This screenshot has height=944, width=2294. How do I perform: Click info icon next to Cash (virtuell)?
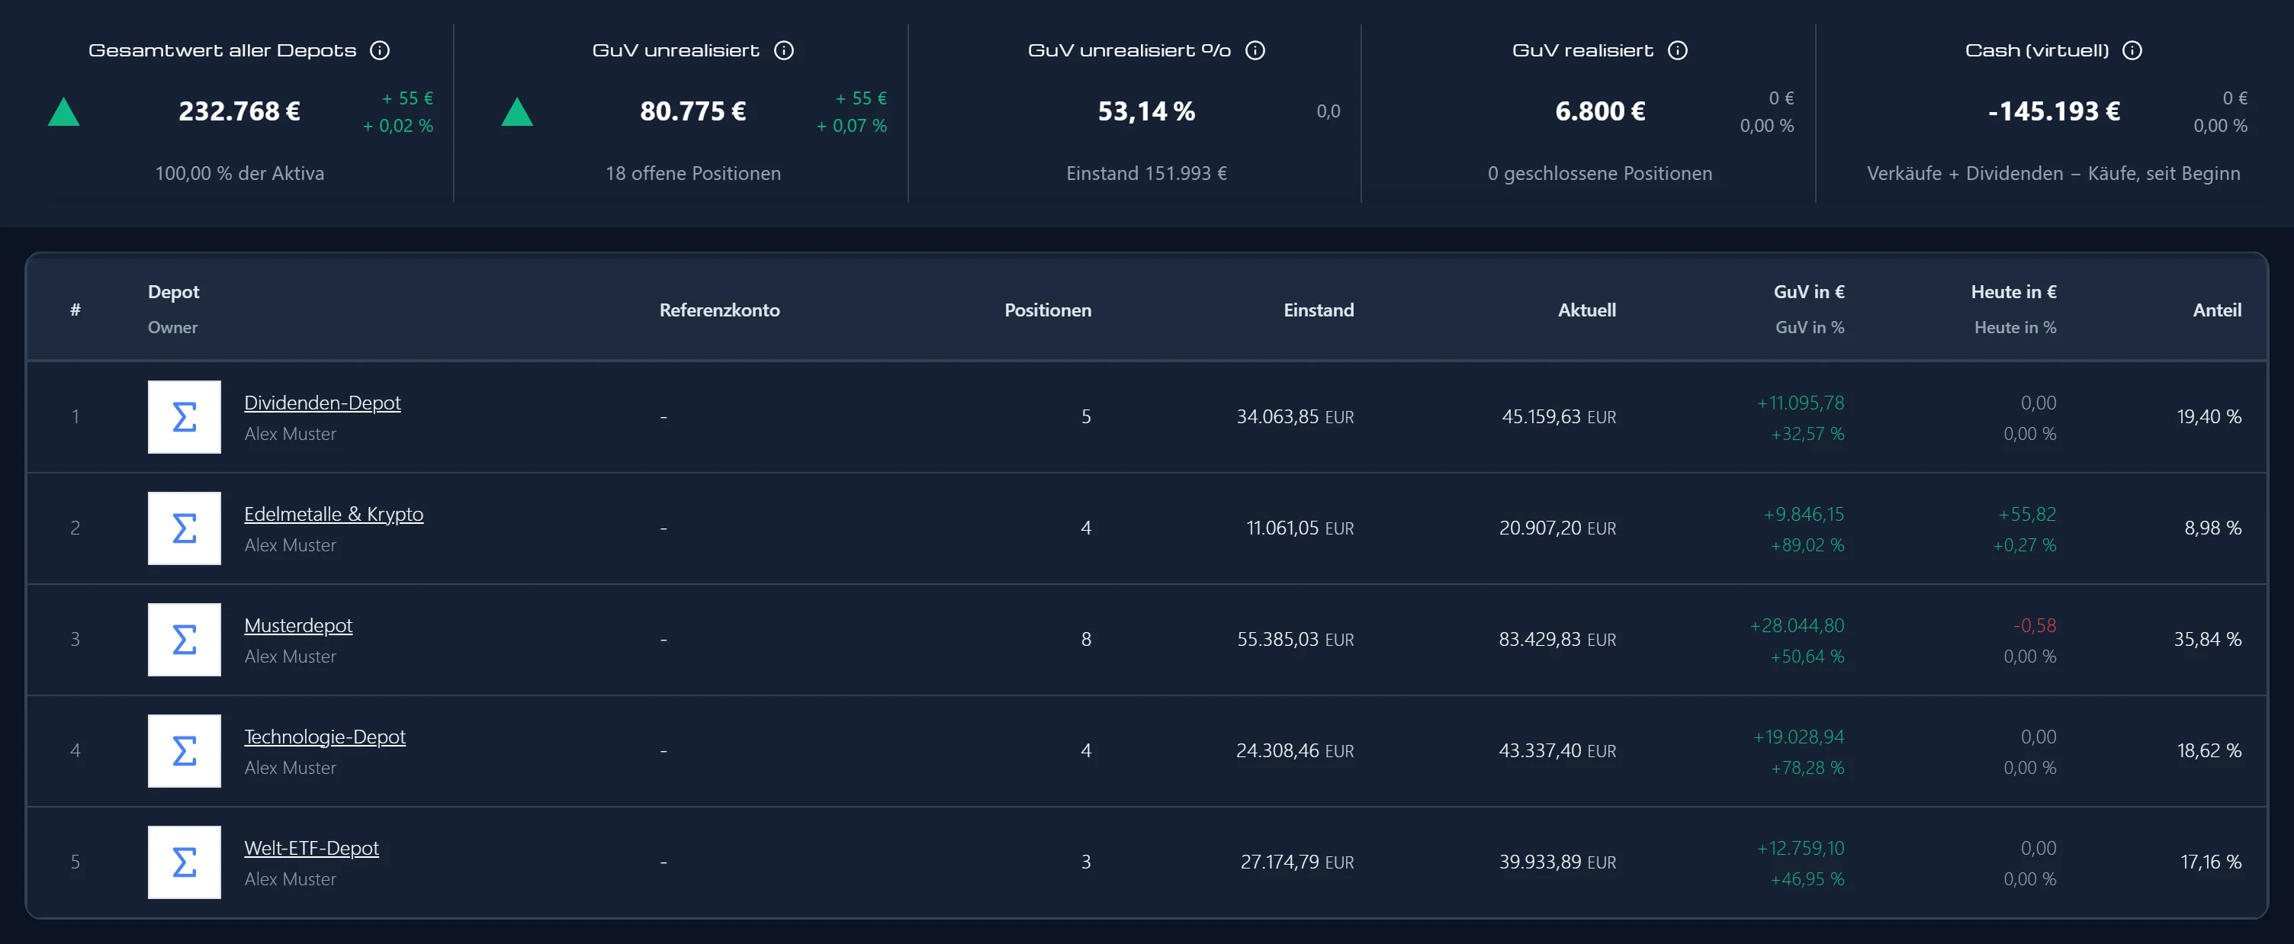[2132, 51]
